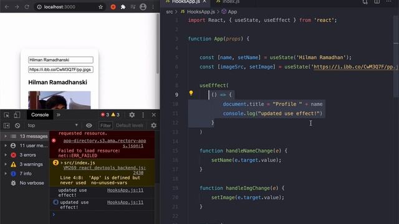Show more DevTools tabs chevron
This screenshot has height=224, width=399.
click(58, 114)
